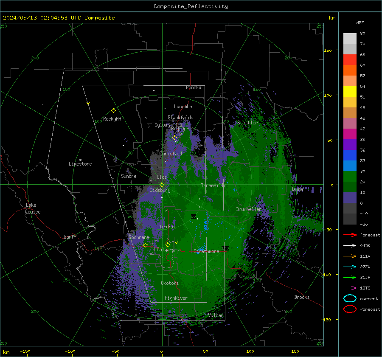Viewport: 382px width, 357px height.
Task: Click the Ponoka label
Action: click(194, 87)
